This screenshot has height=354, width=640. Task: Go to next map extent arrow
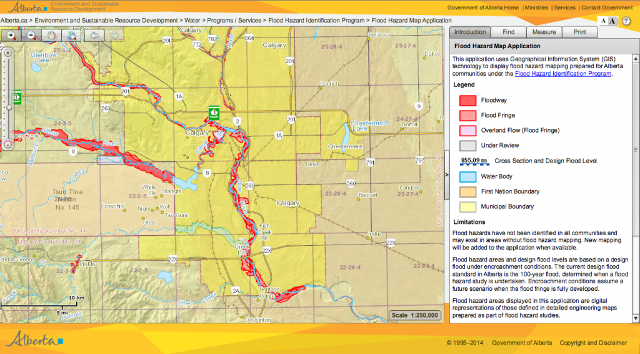click(114, 36)
